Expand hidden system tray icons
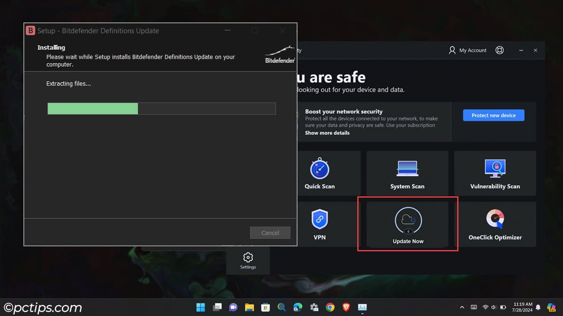Screen dimensions: 563x316 pos(462,307)
